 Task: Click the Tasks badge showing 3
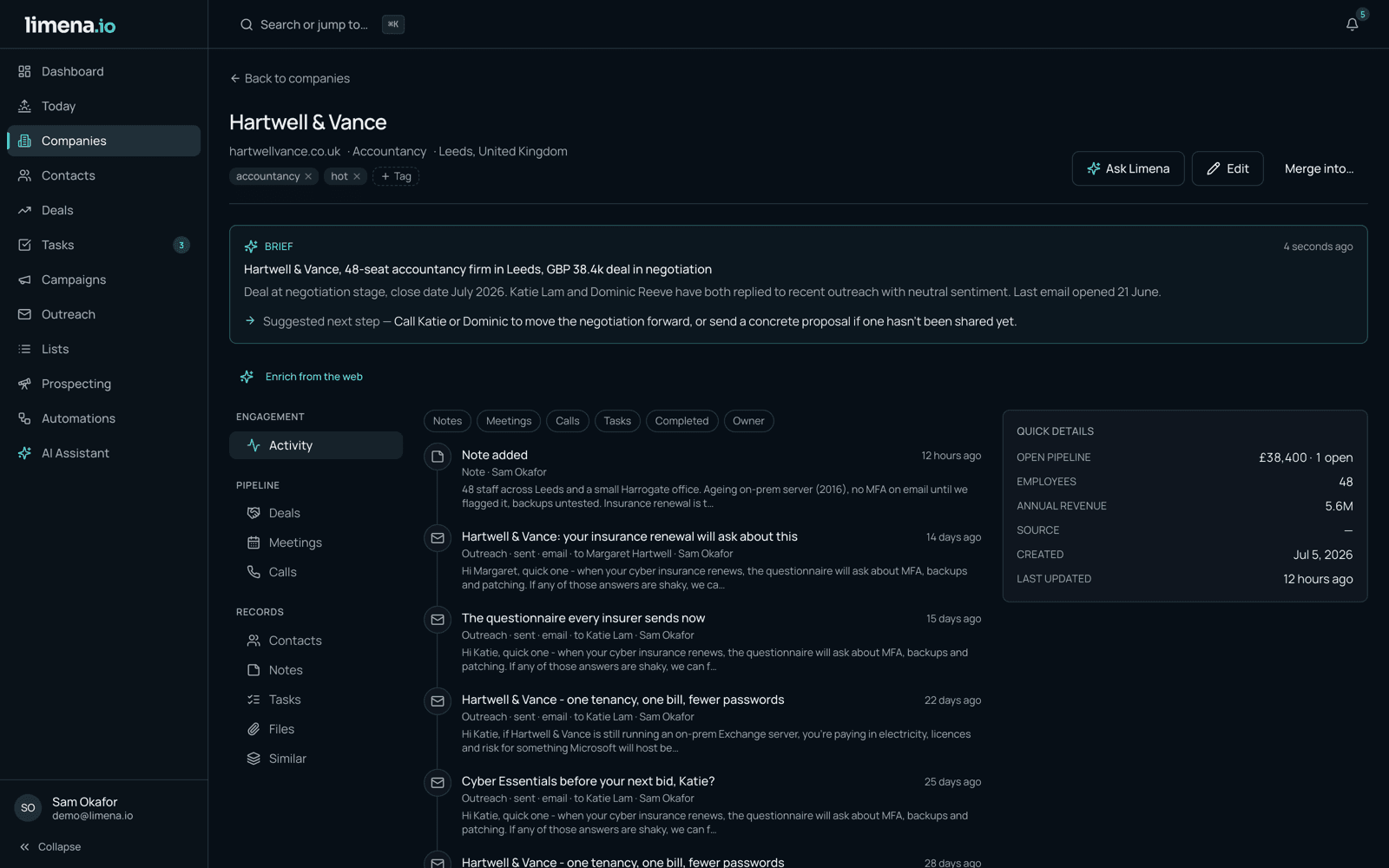(x=181, y=245)
